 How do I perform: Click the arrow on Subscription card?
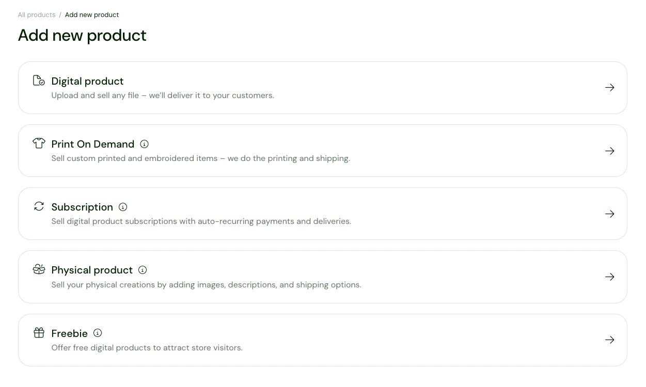[x=610, y=214]
